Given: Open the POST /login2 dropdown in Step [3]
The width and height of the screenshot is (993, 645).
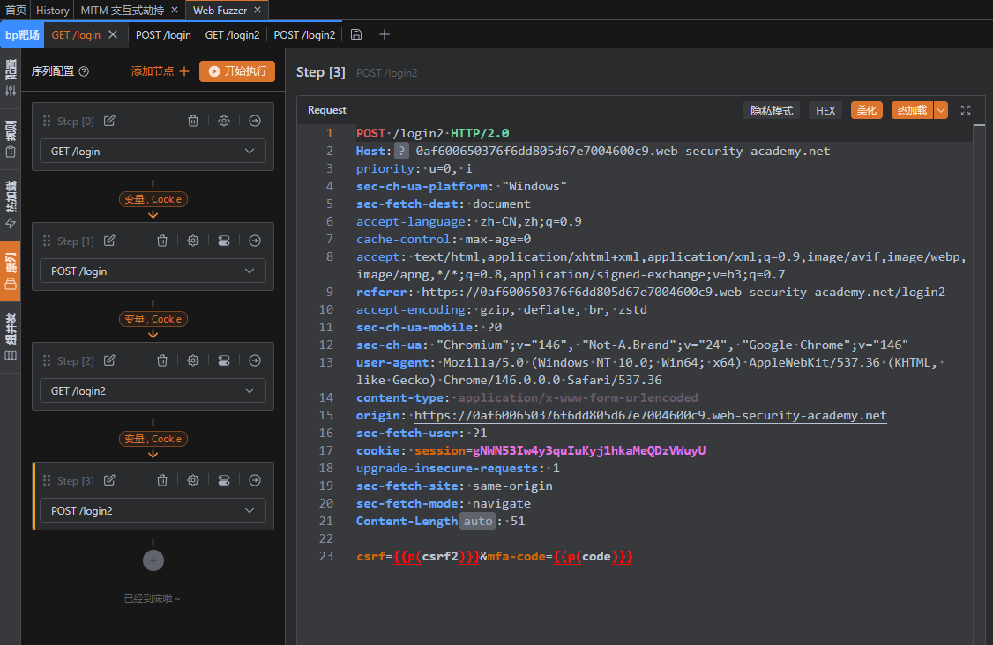Looking at the screenshot, I should (x=153, y=511).
